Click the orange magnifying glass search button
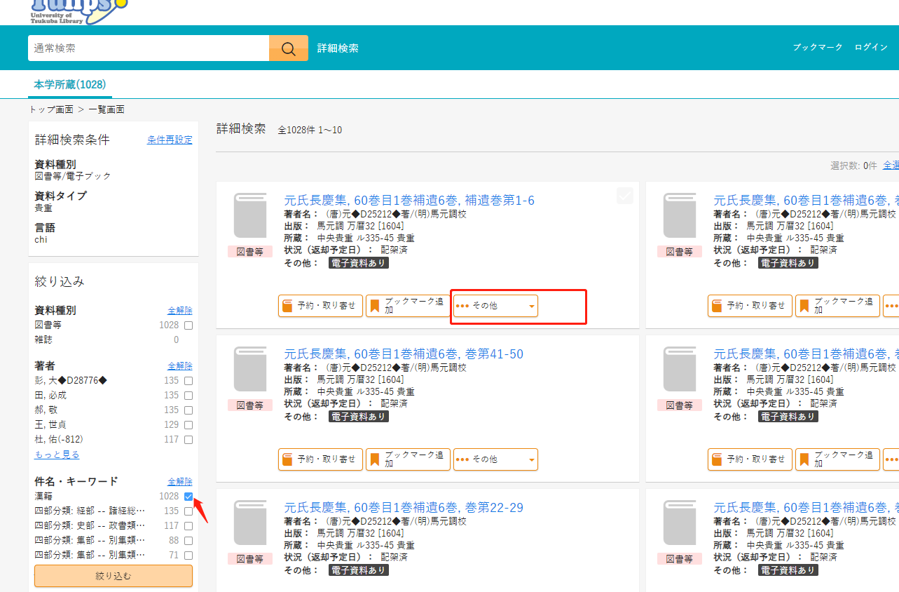Image resolution: width=899 pixels, height=592 pixels. click(288, 48)
